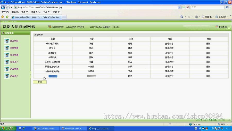Viewport: 232px width, 131px height.
Task: Click the highlighted 11111111 title cell
Action: click(53, 76)
